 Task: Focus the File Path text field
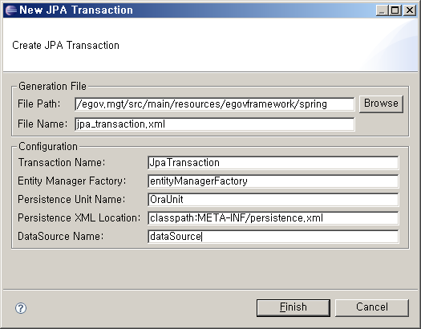pyautogui.click(x=215, y=104)
